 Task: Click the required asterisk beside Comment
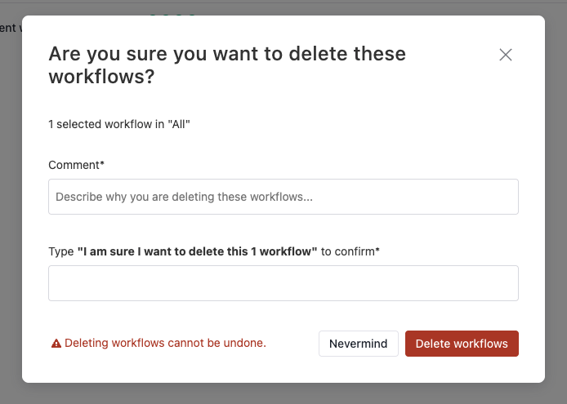102,163
